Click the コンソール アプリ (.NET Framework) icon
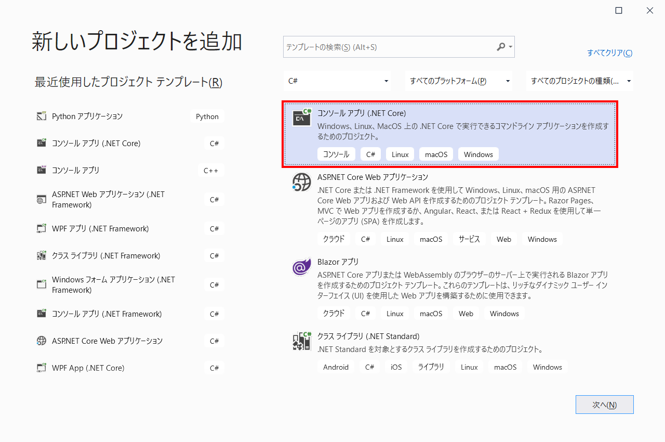This screenshot has height=442, width=665. (42, 314)
